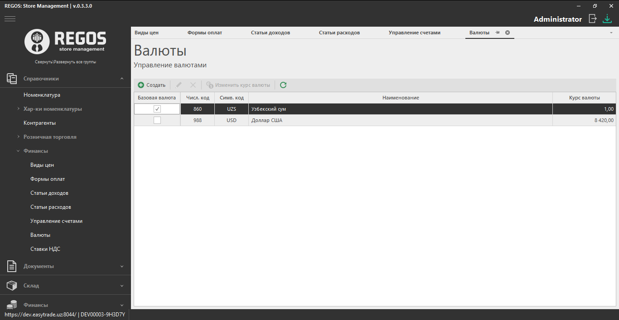Click the Склад box icon in sidebar

click(x=12, y=286)
